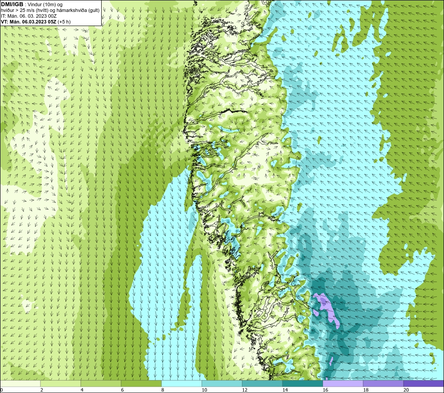Click the "(+5 h)" forecast offset text
This screenshot has height=393, width=444.
coord(64,22)
